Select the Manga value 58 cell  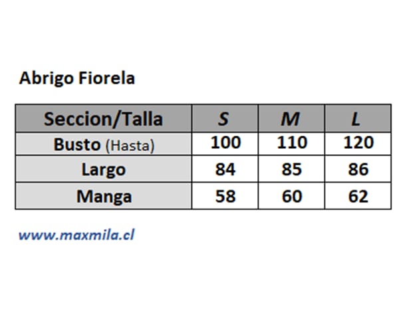pyautogui.click(x=225, y=196)
